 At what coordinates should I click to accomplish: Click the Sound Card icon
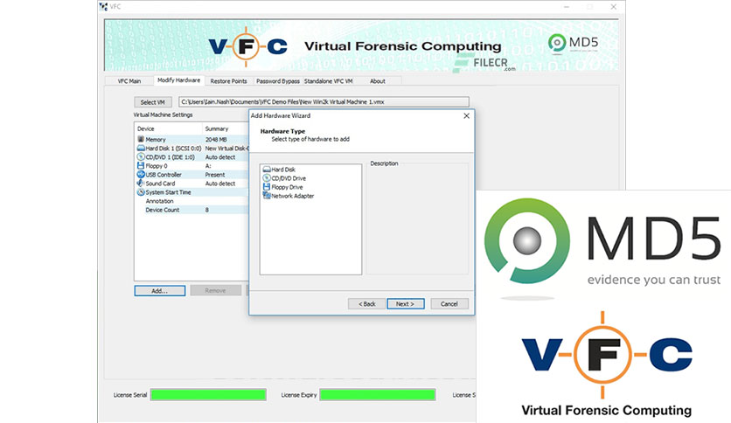point(141,183)
